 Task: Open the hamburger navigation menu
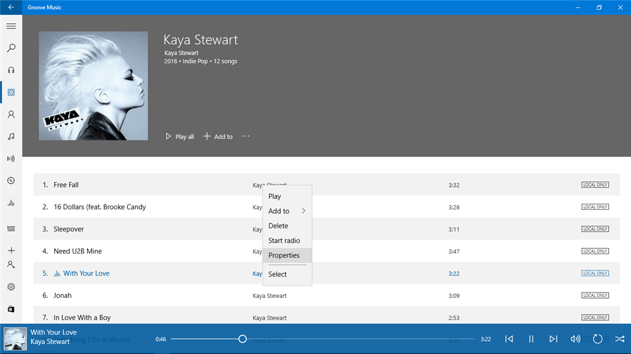click(x=11, y=26)
